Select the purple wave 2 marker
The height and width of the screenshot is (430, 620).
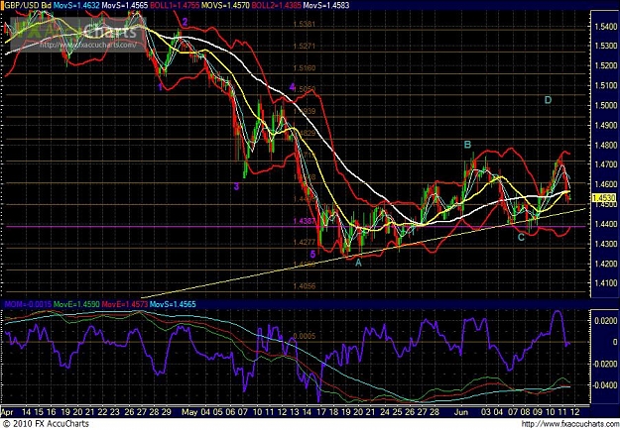tap(185, 22)
